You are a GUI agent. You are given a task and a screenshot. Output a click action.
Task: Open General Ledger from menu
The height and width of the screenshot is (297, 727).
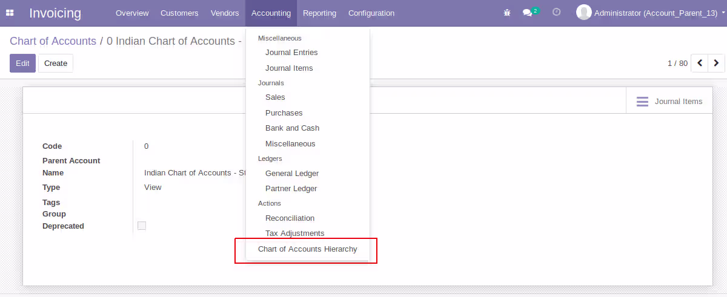pos(292,174)
